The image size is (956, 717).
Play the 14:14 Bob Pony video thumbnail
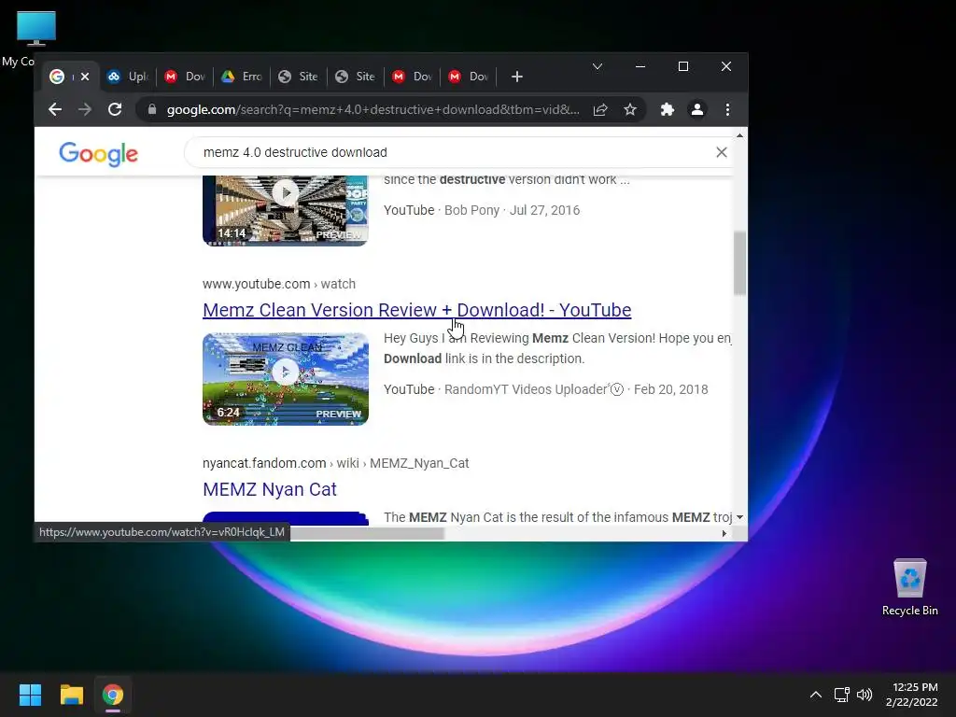pyautogui.click(x=286, y=211)
